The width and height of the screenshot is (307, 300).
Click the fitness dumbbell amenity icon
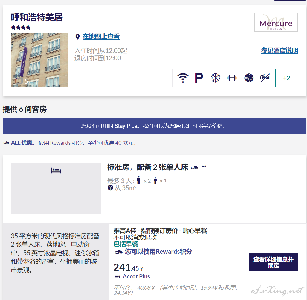(232, 78)
